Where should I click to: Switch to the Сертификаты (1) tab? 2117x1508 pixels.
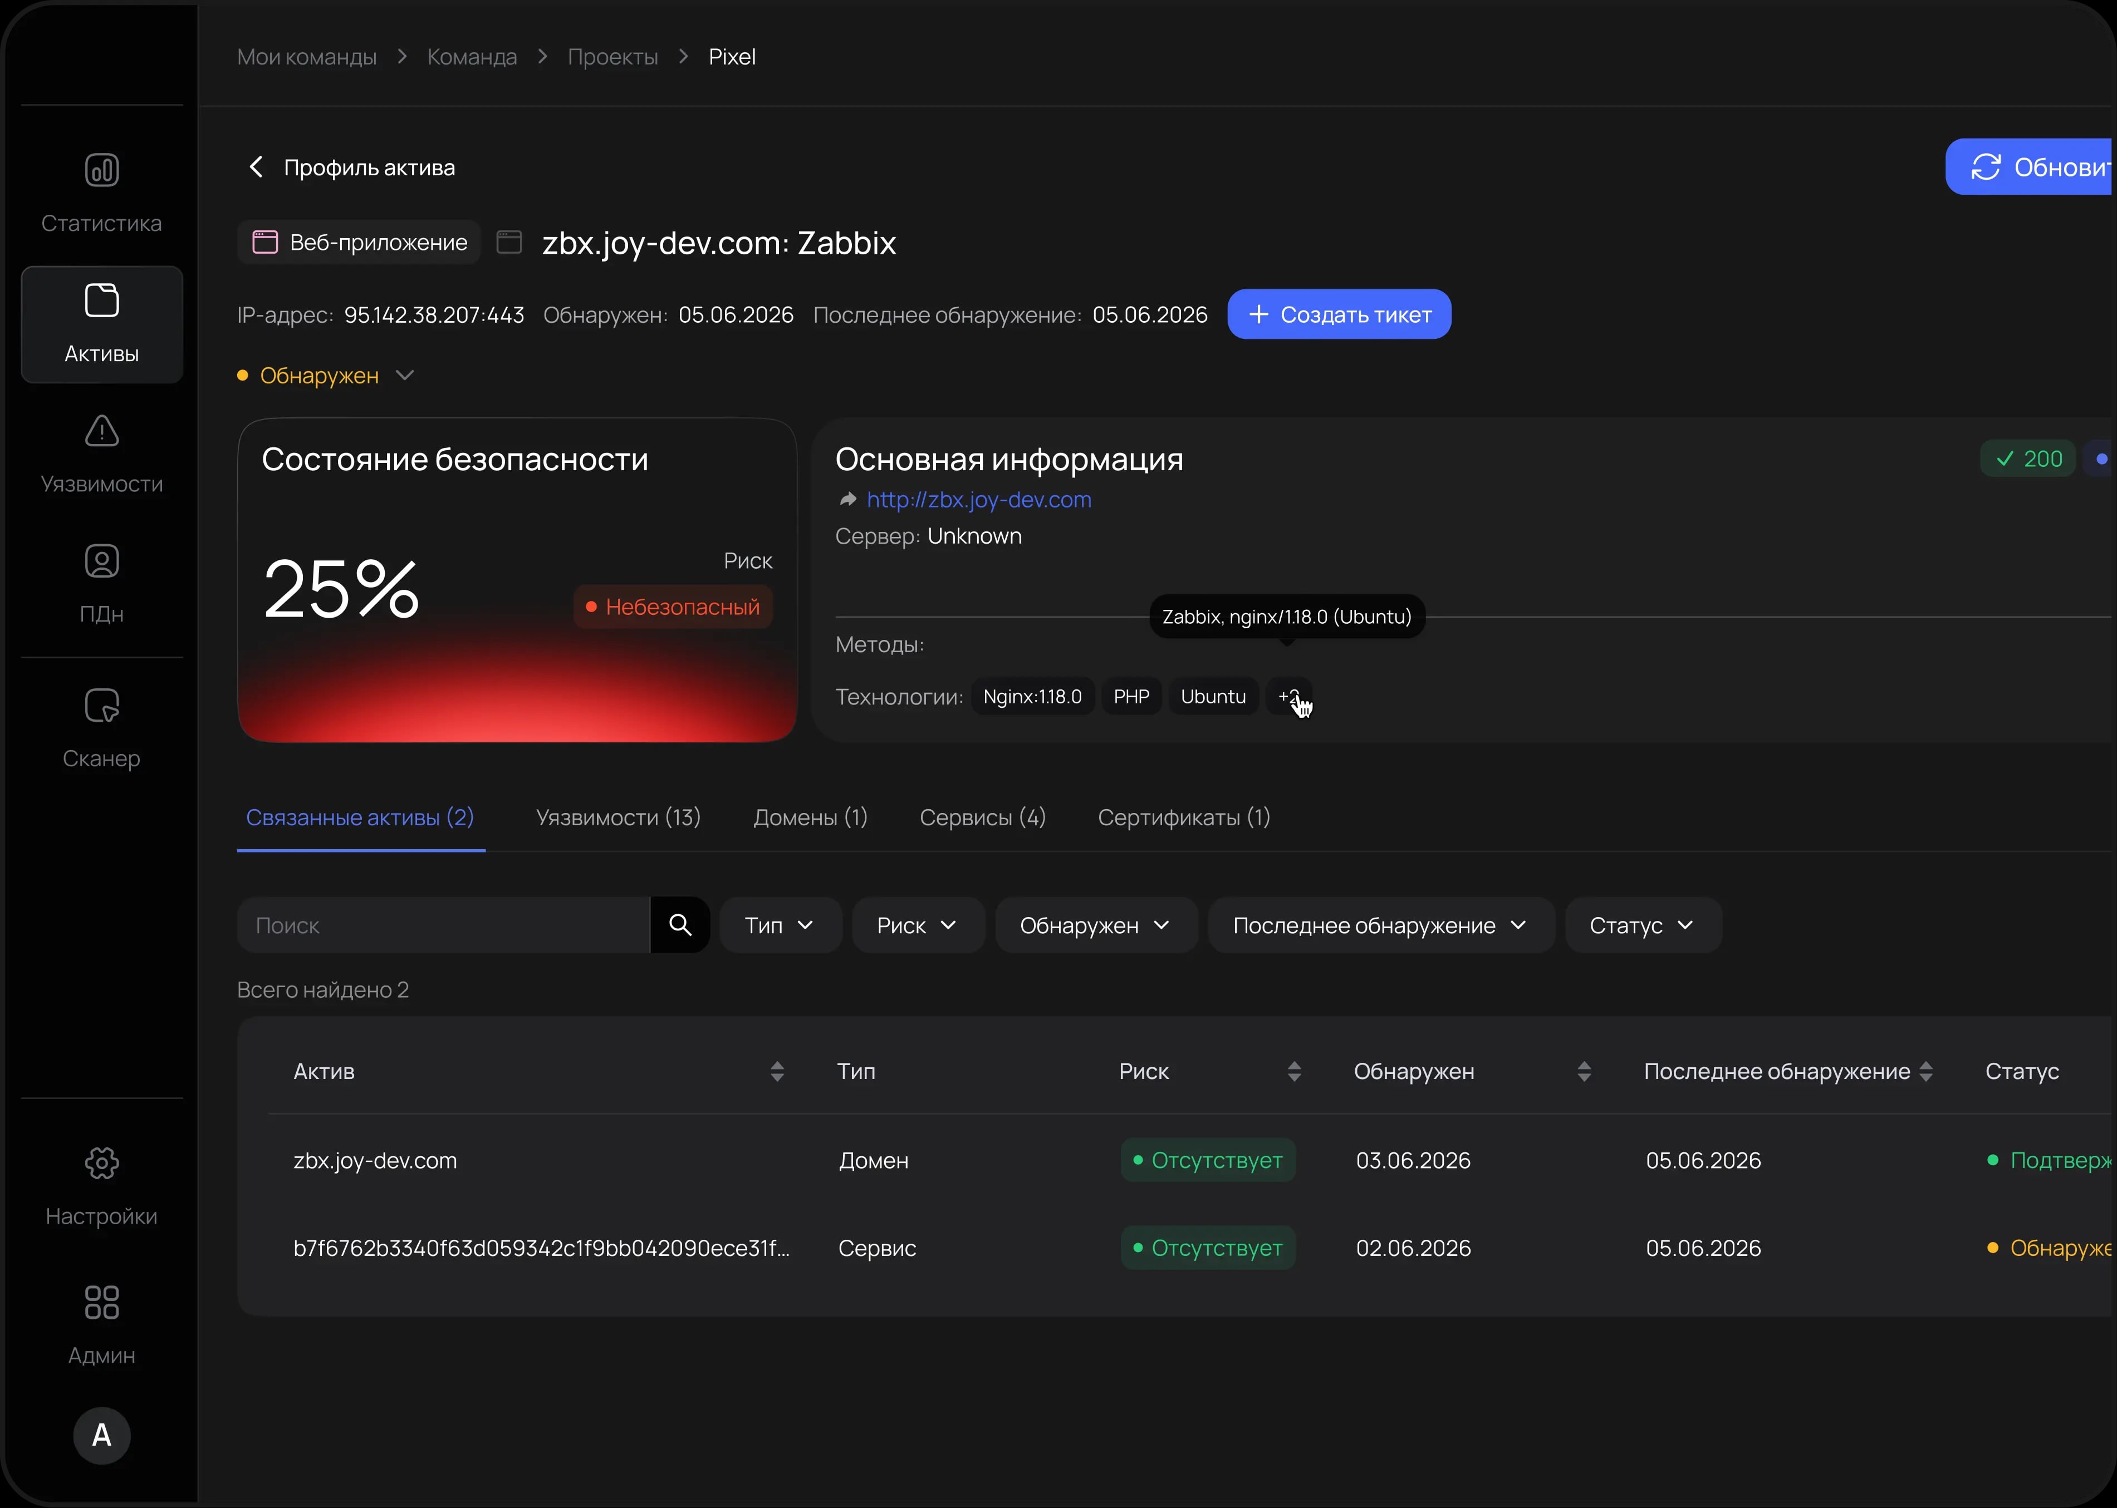click(x=1183, y=817)
